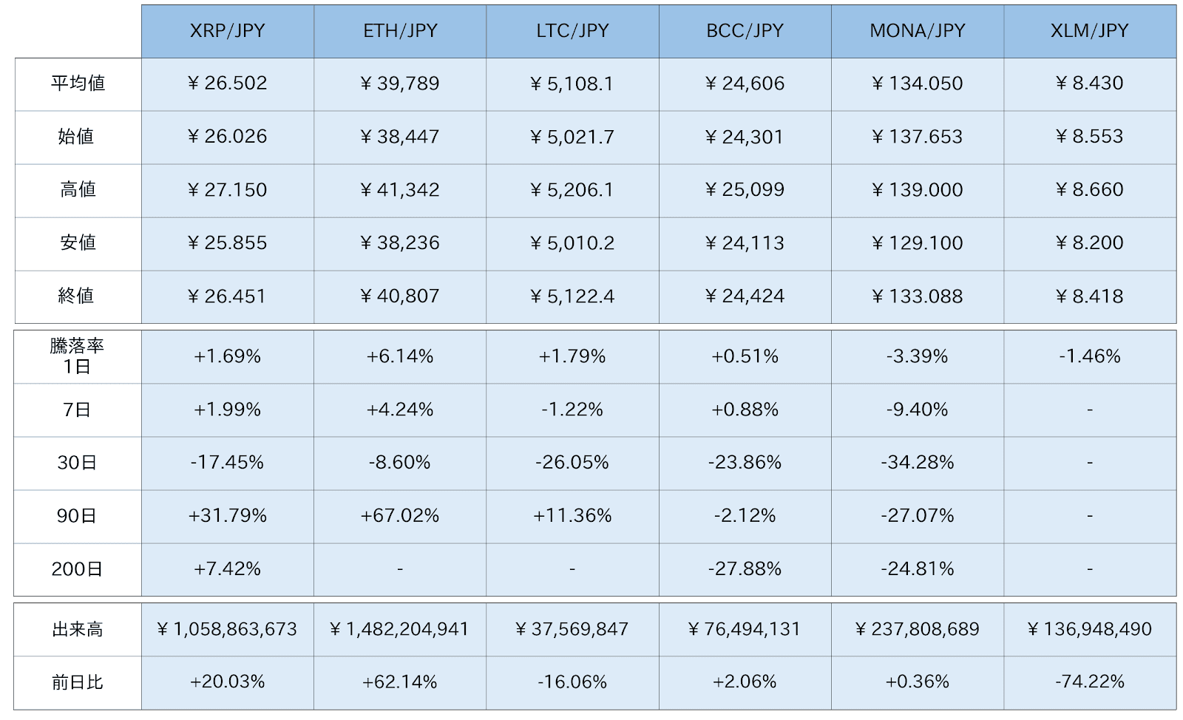Select the 前日比 row label
This screenshot has width=1183, height=720.
78,682
